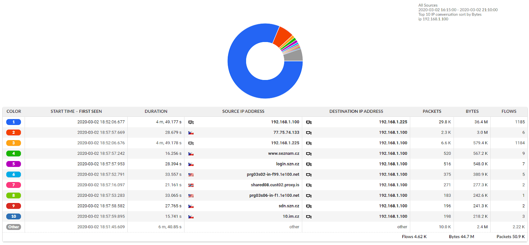Screen dimensions: 529x245
Task: Click the gray Other color badge
Action: pyautogui.click(x=14, y=227)
